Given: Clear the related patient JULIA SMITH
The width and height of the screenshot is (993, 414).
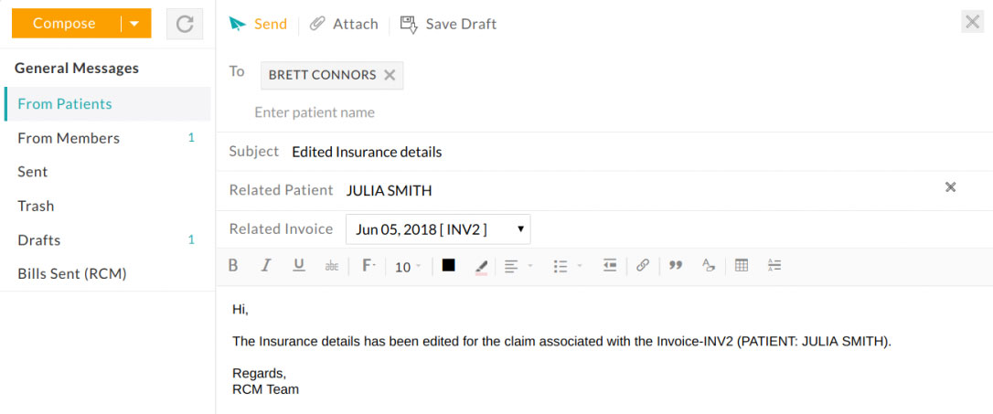Looking at the screenshot, I should (x=950, y=187).
